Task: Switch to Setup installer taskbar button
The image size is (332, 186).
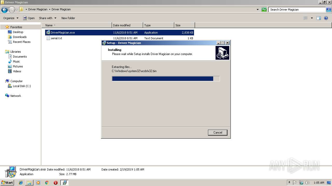Action: pos(64,183)
